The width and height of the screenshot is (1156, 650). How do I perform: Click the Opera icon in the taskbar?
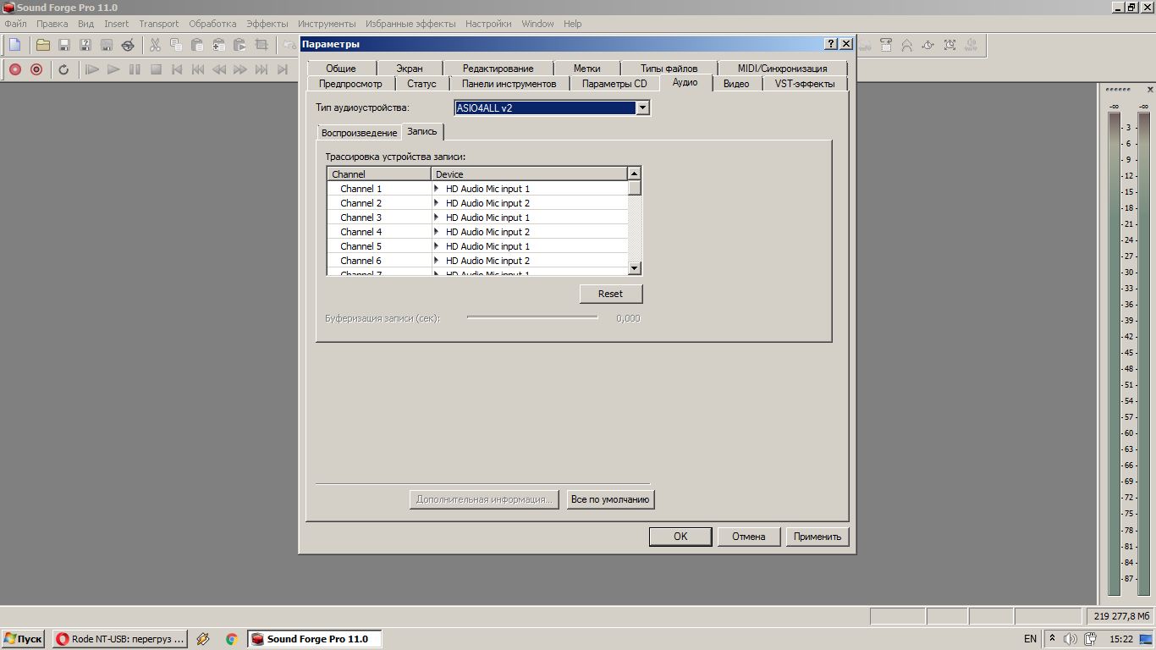63,639
